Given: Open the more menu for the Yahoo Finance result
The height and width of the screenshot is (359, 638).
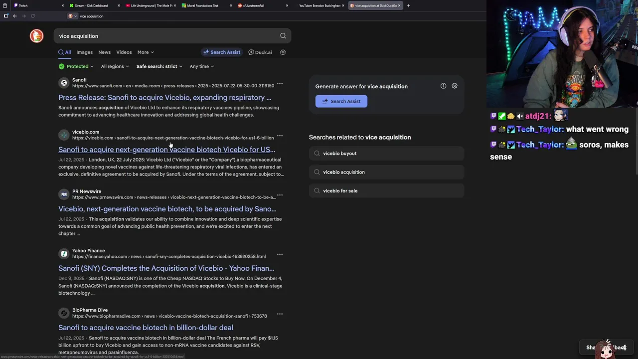Looking at the screenshot, I should [x=280, y=254].
